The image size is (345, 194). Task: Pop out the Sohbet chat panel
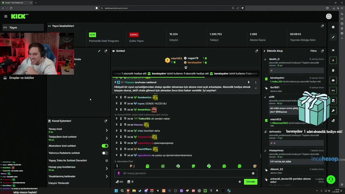(257, 51)
